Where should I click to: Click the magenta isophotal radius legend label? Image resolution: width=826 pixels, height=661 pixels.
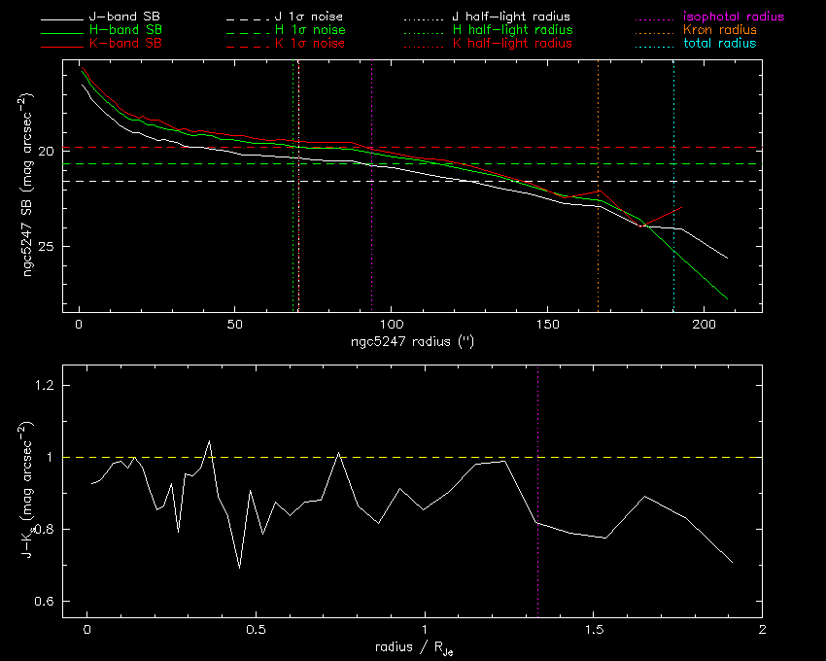click(x=733, y=17)
